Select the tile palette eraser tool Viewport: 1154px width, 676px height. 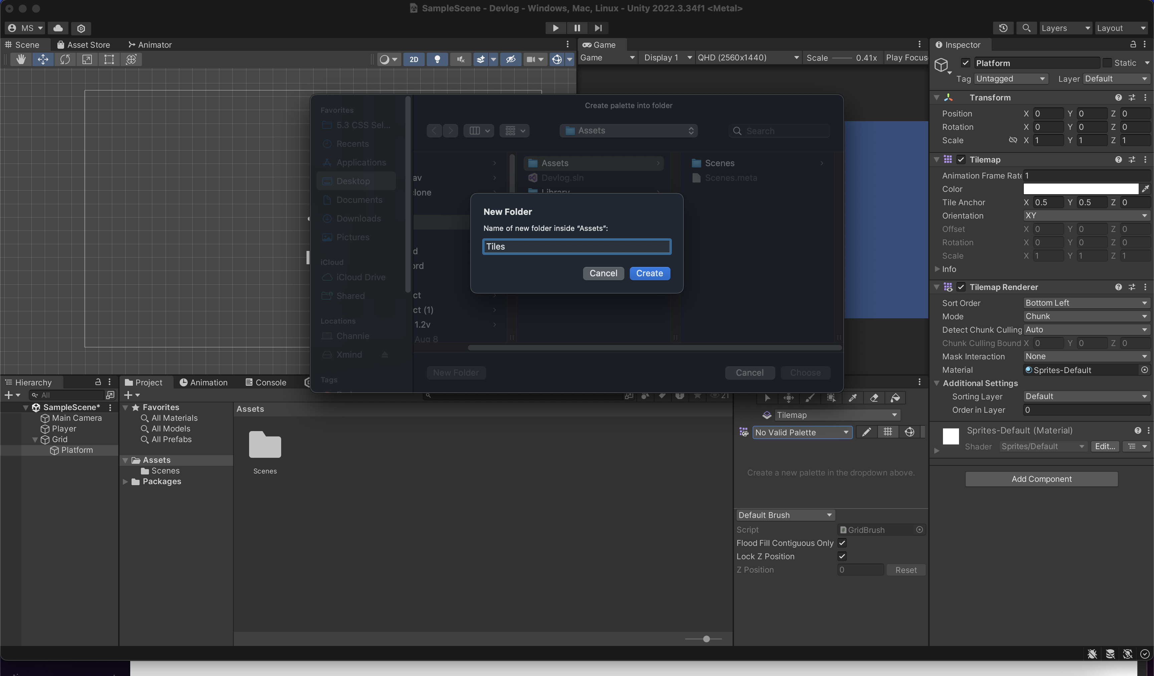[x=874, y=398]
